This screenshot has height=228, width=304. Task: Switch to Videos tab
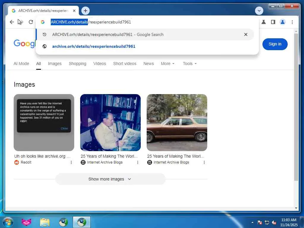pyautogui.click(x=100, y=64)
